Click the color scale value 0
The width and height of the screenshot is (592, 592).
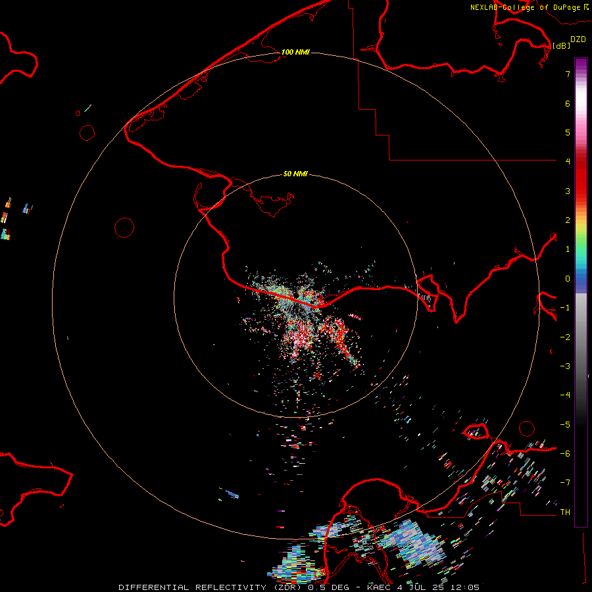click(x=568, y=279)
